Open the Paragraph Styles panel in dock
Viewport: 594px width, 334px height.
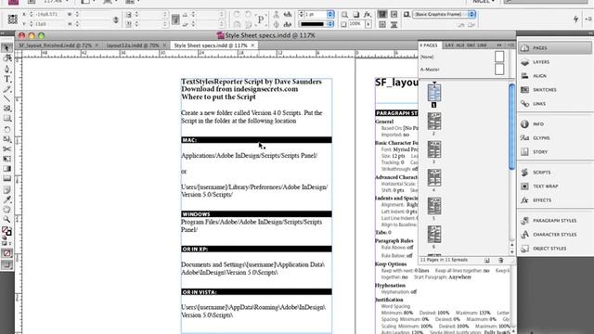click(555, 221)
